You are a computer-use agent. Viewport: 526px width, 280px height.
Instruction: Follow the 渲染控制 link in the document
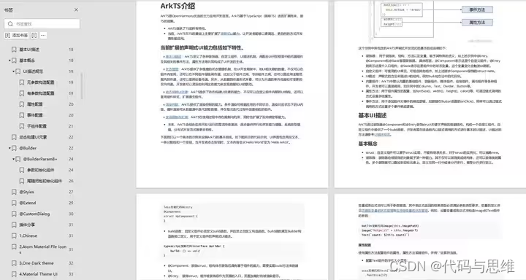pos(172,104)
